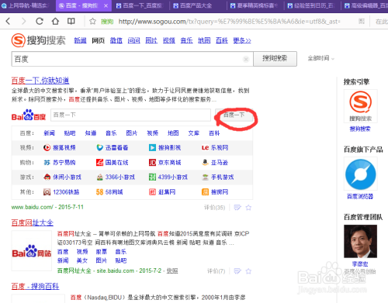This screenshot has width=388, height=303.
Task: Click the 评价(35) rating link
Action: [214, 208]
